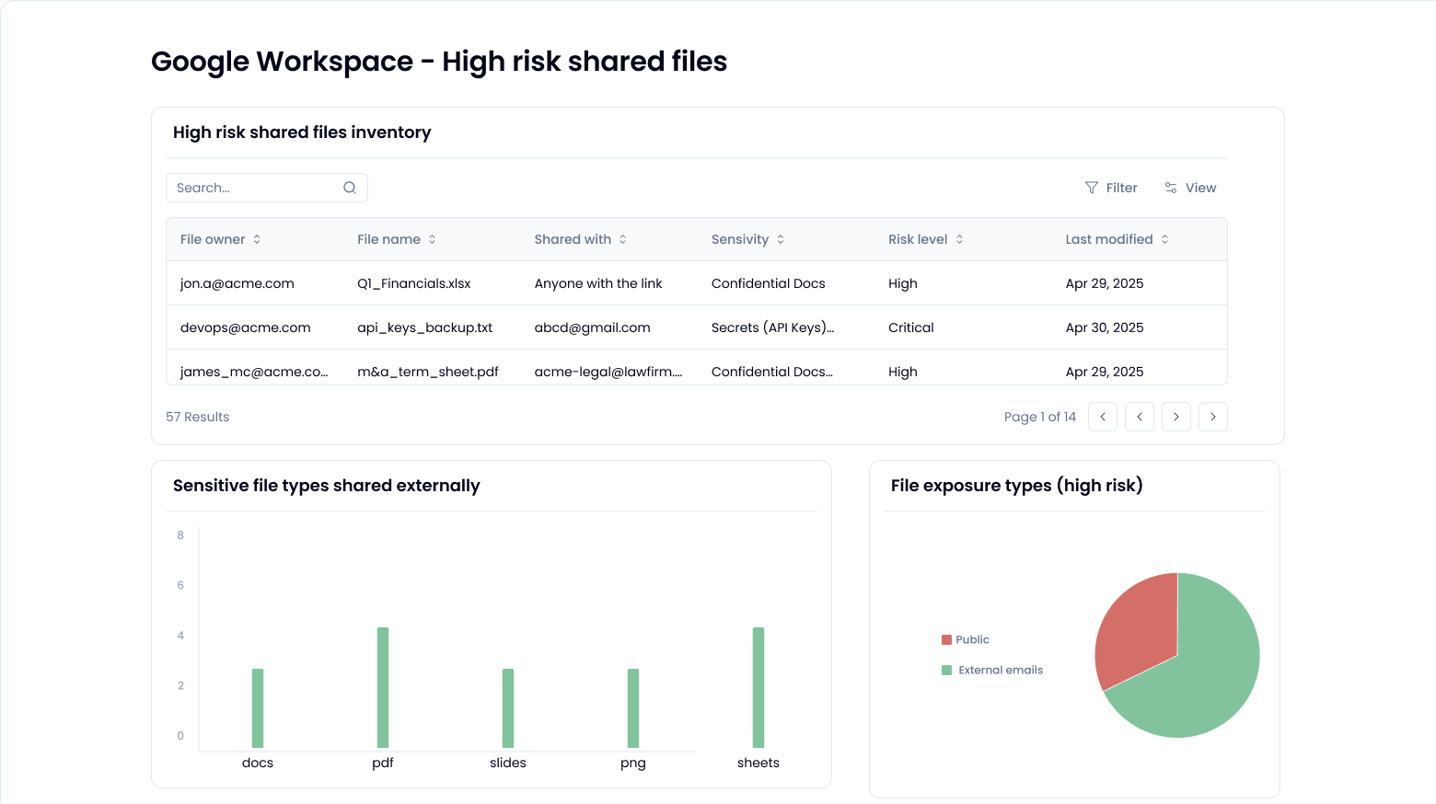Viewport: 1436px width, 804px height.
Task: Jump to the last page of results
Action: pos(1213,417)
